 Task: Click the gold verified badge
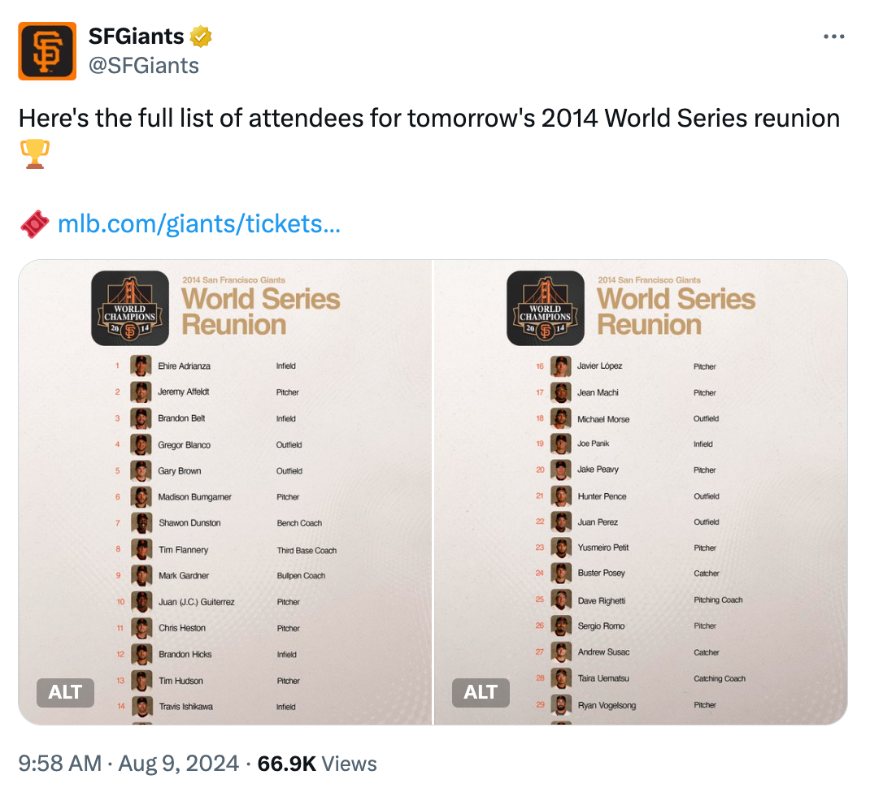201,37
